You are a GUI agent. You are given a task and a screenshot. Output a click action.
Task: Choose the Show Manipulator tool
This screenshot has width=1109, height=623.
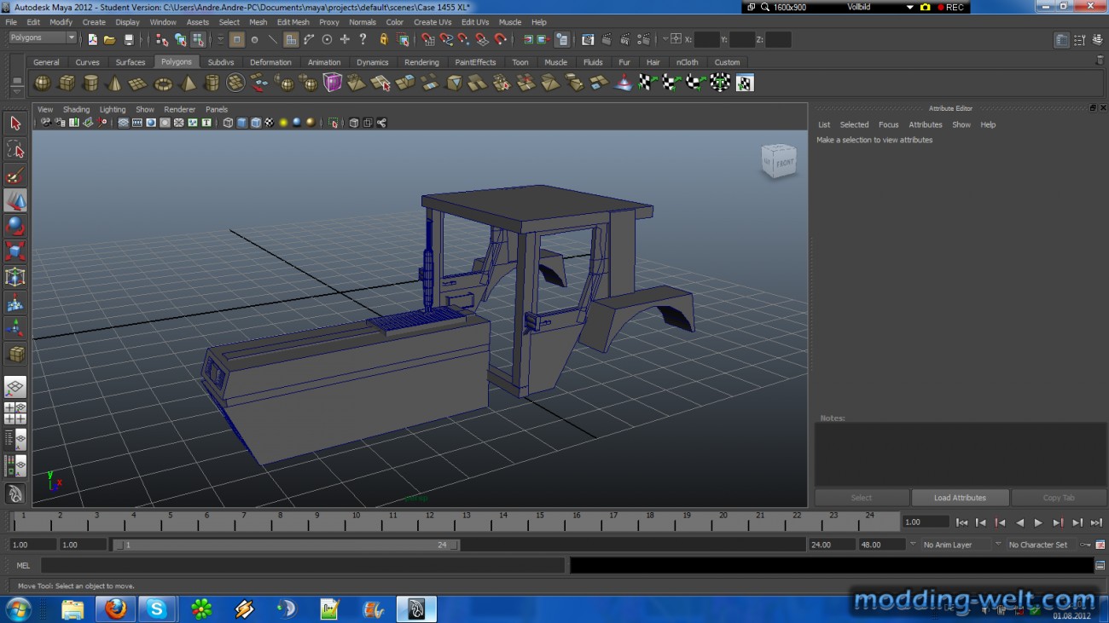click(x=15, y=329)
